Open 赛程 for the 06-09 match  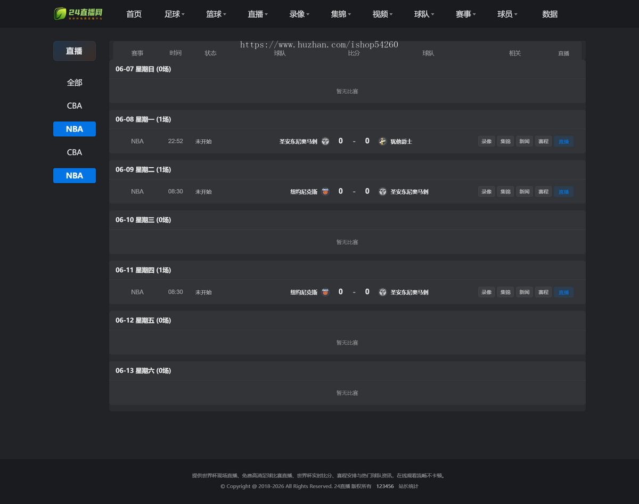[543, 191]
